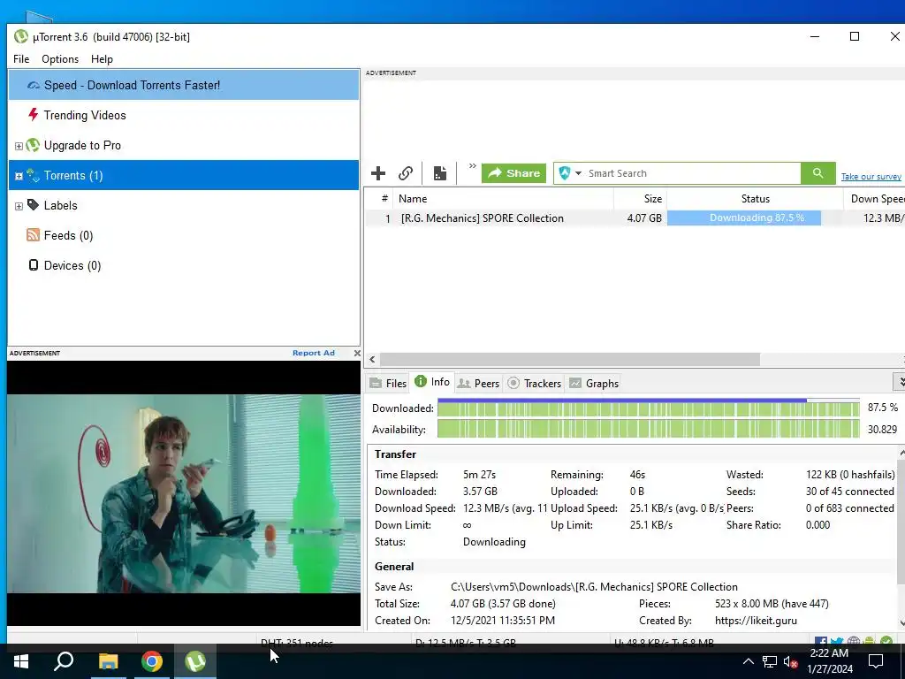
Task: Click the RSS Feeds icon
Action: coord(33,235)
